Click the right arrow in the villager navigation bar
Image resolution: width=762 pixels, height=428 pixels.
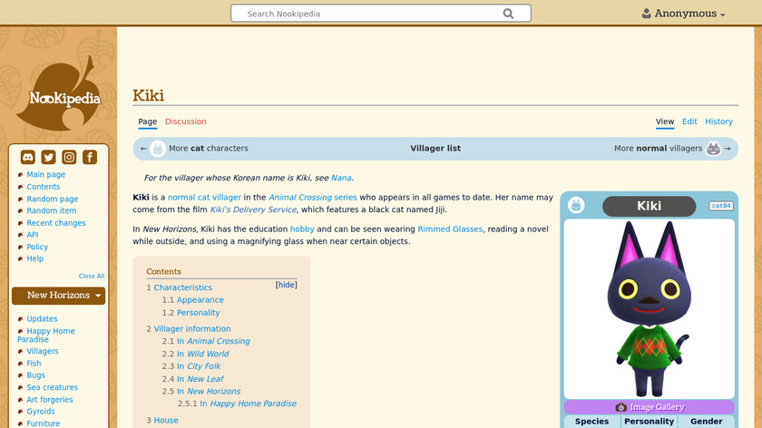point(728,149)
